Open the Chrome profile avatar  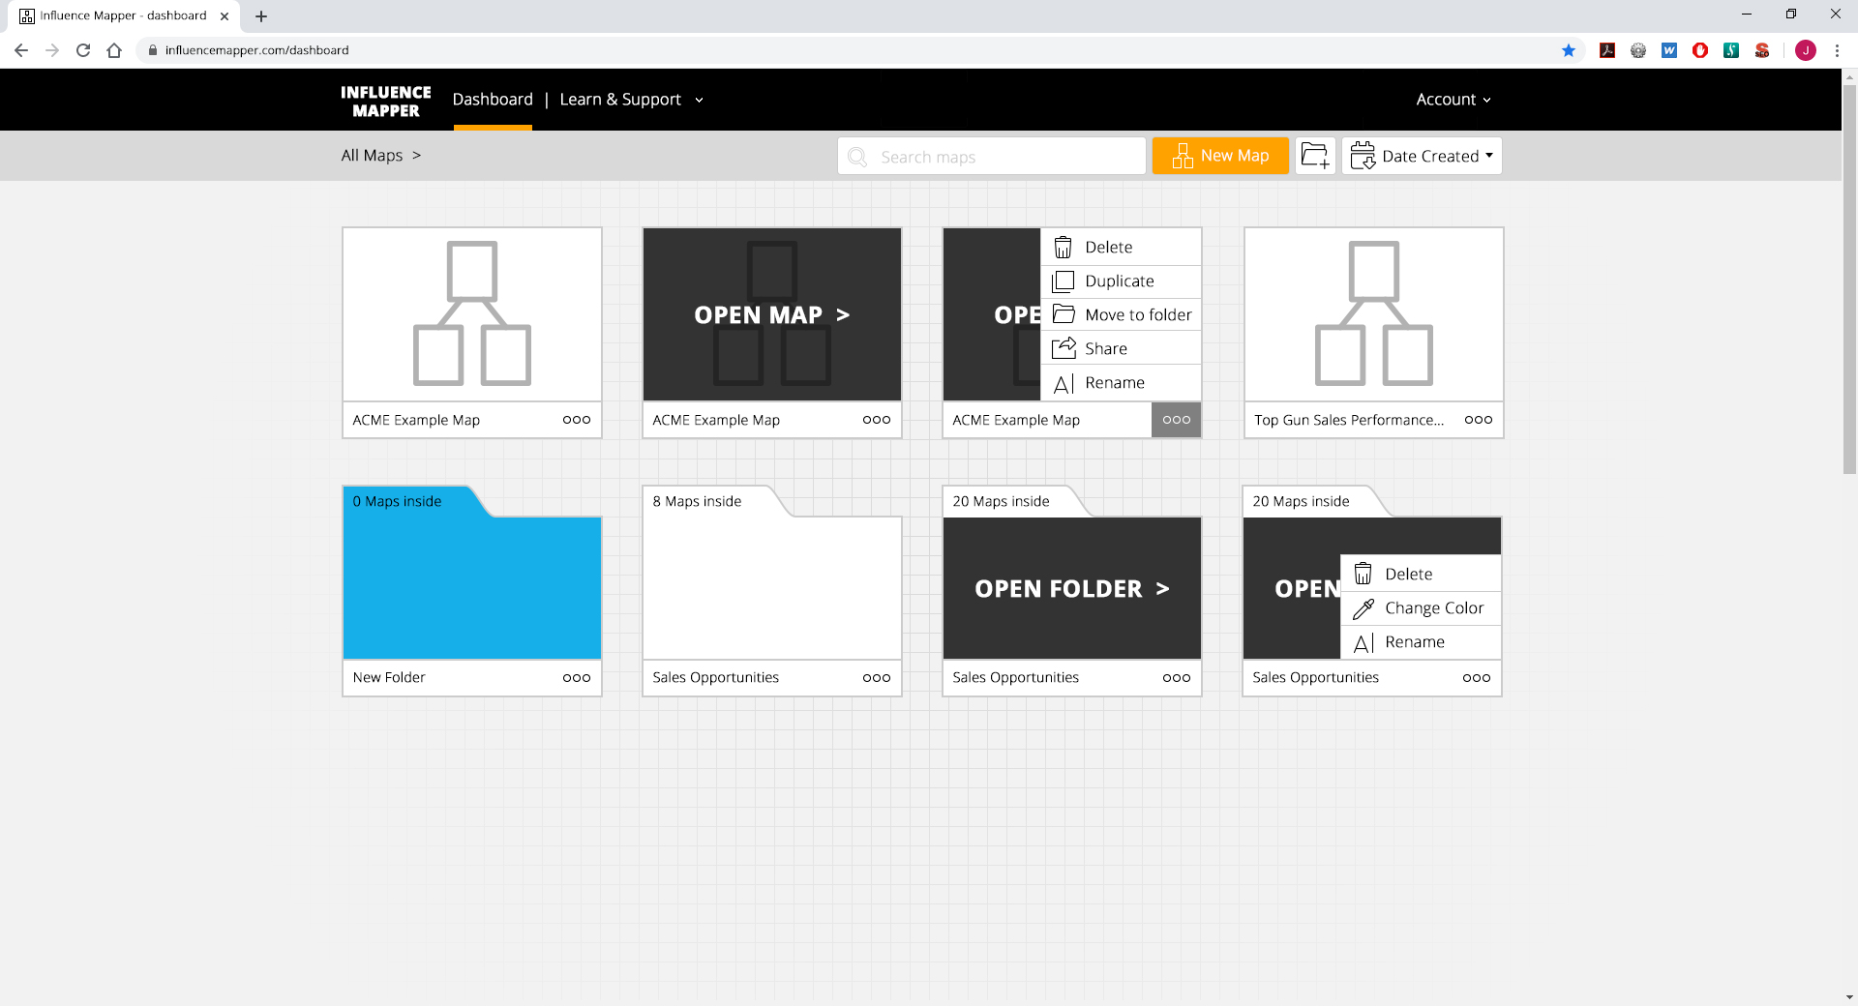coord(1806,50)
